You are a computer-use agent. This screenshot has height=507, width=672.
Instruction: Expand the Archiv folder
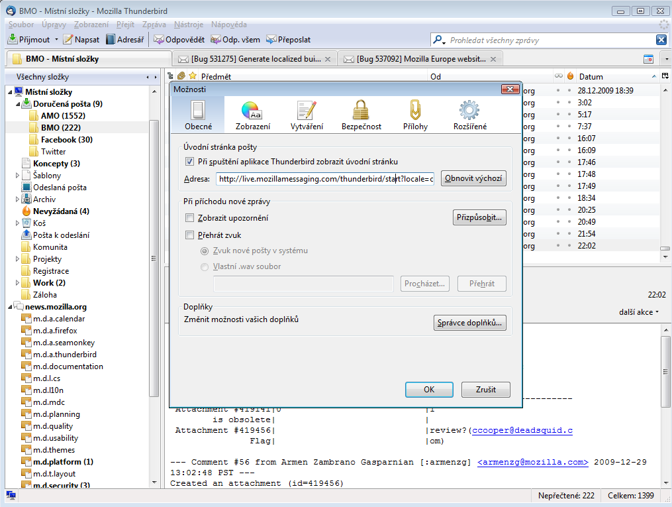[17, 199]
